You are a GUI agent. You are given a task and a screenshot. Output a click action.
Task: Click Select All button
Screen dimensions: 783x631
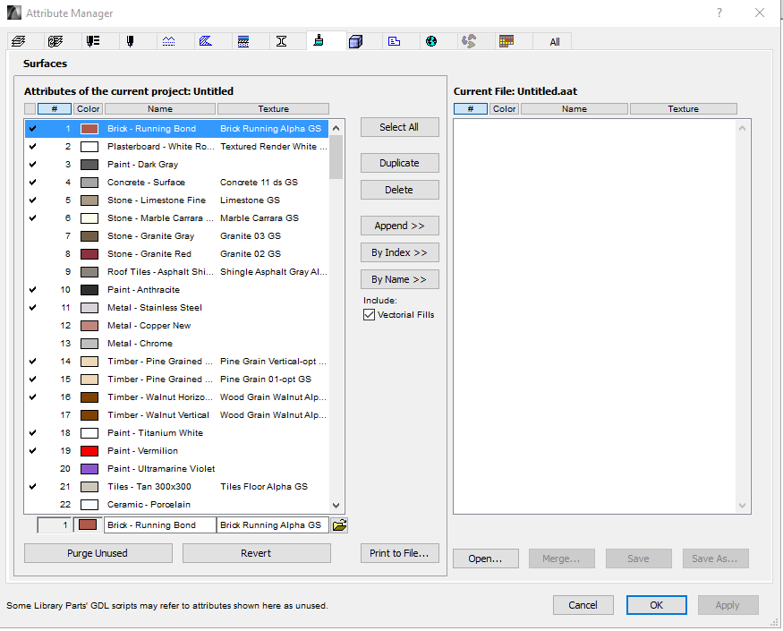[399, 127]
